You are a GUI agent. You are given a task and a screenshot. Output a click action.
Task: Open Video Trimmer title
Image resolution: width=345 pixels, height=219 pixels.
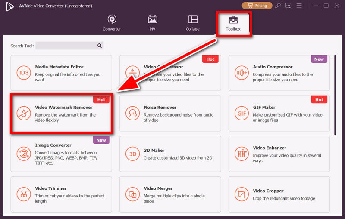50,188
